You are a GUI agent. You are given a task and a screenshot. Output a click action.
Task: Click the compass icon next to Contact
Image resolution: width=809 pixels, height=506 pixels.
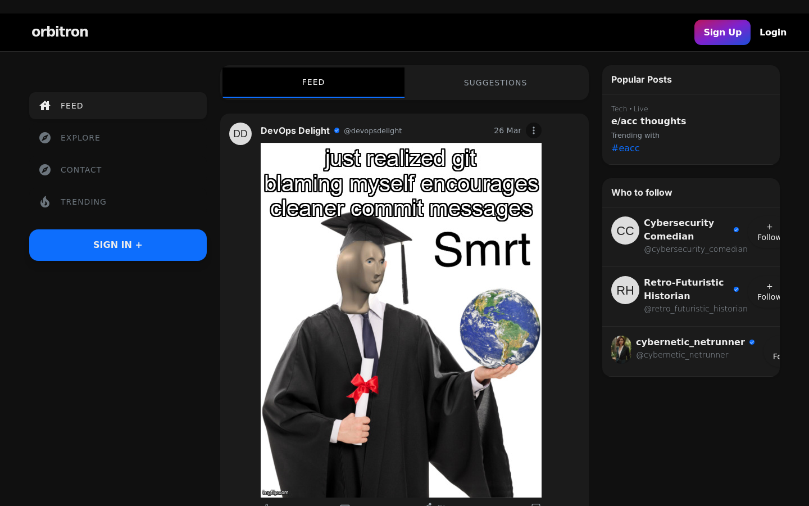[x=45, y=170]
